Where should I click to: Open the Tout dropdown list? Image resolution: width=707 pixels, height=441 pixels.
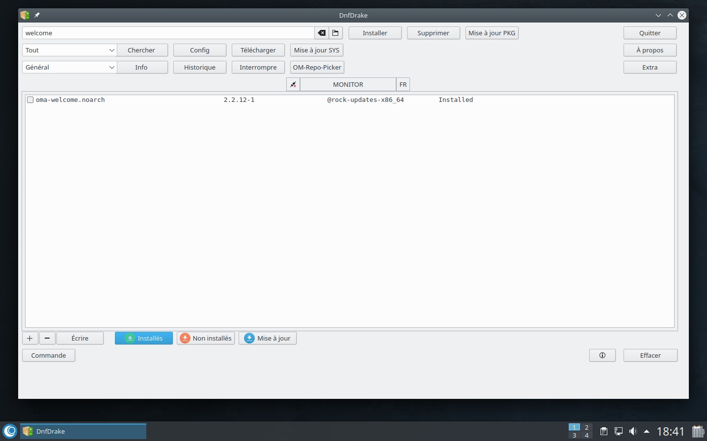point(69,50)
